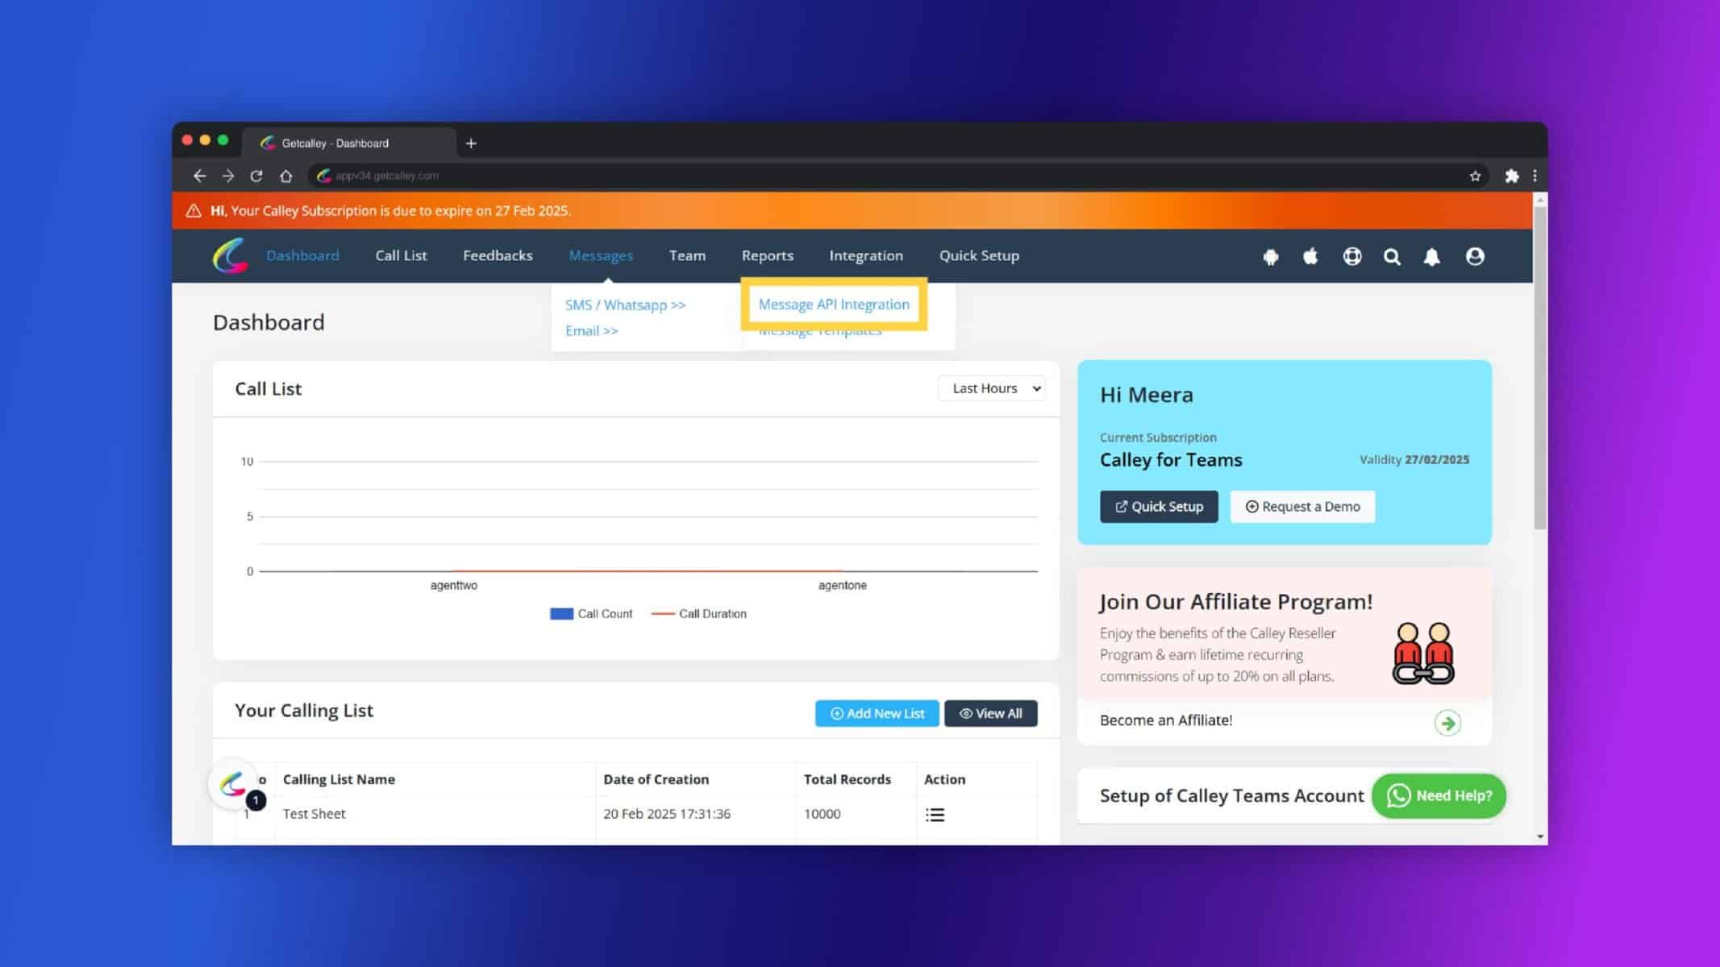Click the browser home icon

click(285, 176)
